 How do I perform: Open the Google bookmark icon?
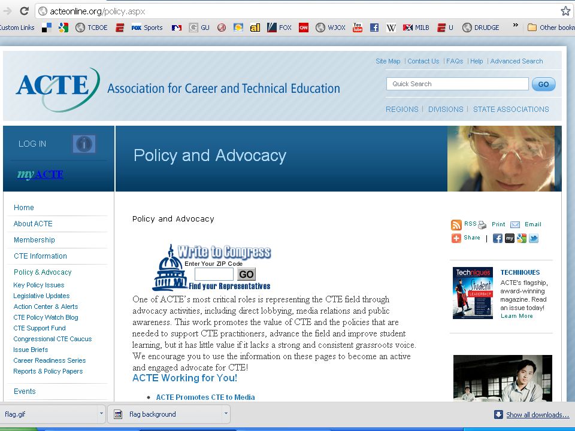[x=63, y=28]
